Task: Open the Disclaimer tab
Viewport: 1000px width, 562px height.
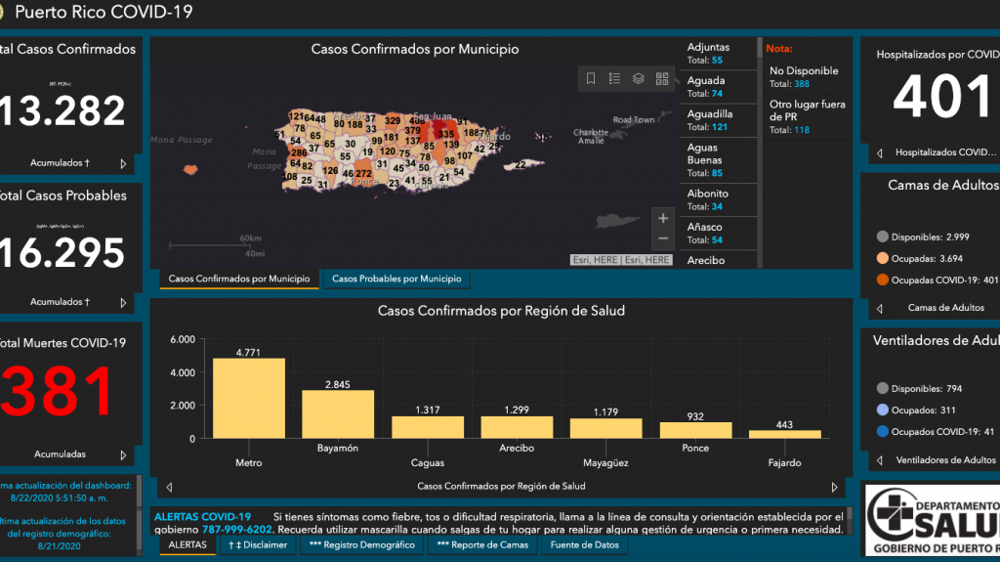Action: 258,544
